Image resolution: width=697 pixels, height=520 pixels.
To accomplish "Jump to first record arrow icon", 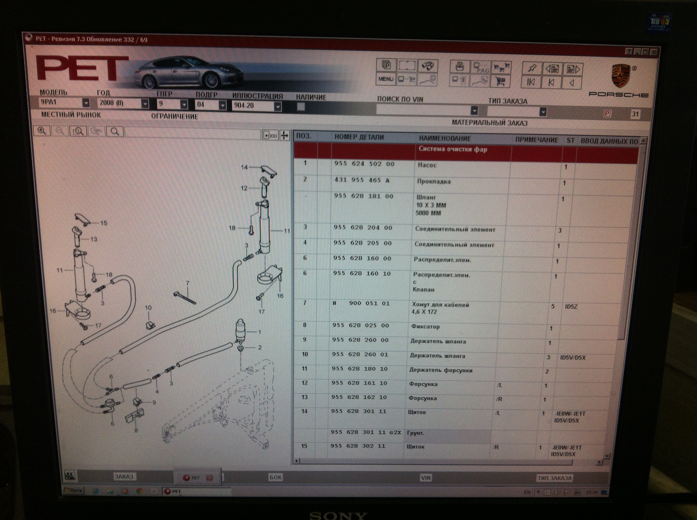I will [531, 82].
